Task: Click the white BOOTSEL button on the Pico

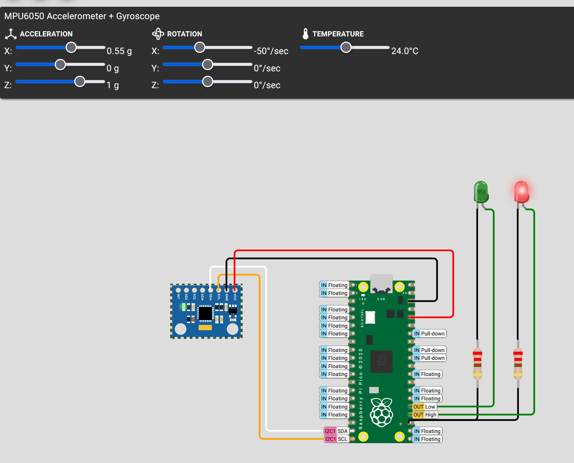Action: [370, 317]
